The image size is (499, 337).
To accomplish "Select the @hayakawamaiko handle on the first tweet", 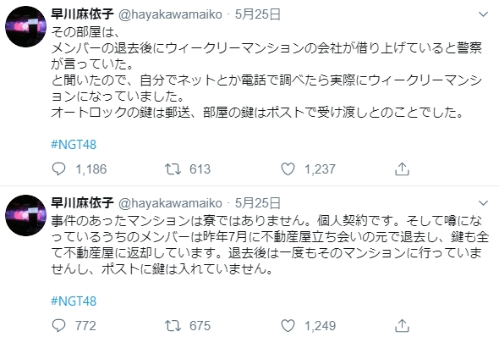I will coord(170,14).
